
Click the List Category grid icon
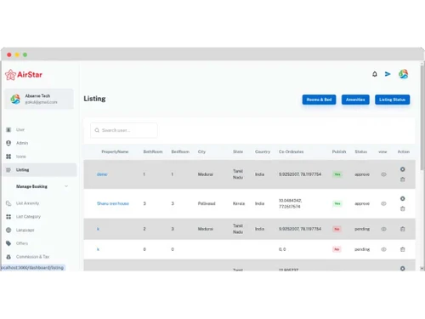click(x=8, y=217)
